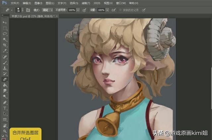Image resolution: width=212 pixels, height=140 pixels.
Task: Select the Magic Wand tool
Action: pos(5,39)
